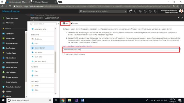Image resolution: width=184 pixels, height=103 pixels.
Task: Open portal settings gear icon
Action: [x=140, y=11]
